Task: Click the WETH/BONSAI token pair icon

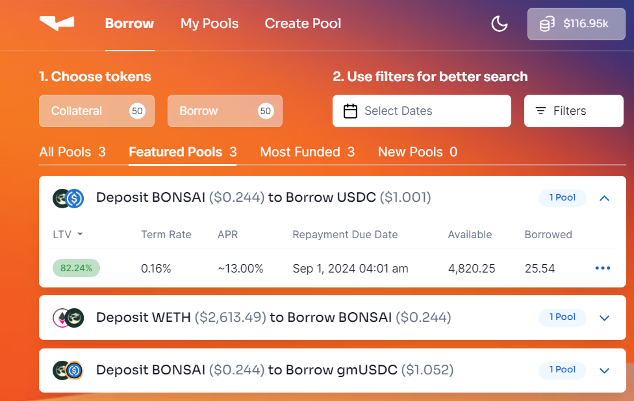Action: (68, 317)
